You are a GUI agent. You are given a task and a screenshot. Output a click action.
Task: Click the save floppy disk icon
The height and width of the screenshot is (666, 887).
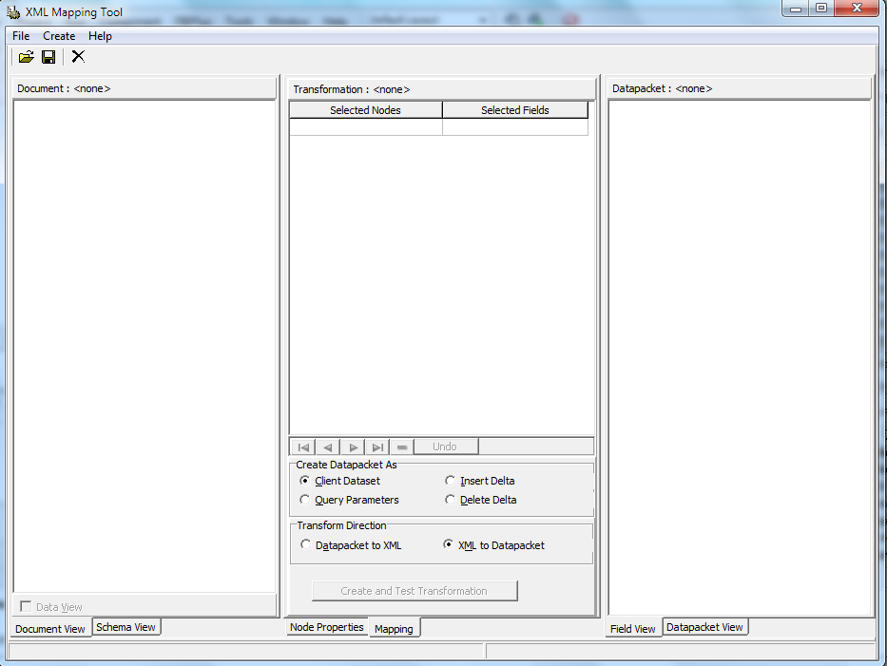pos(48,57)
